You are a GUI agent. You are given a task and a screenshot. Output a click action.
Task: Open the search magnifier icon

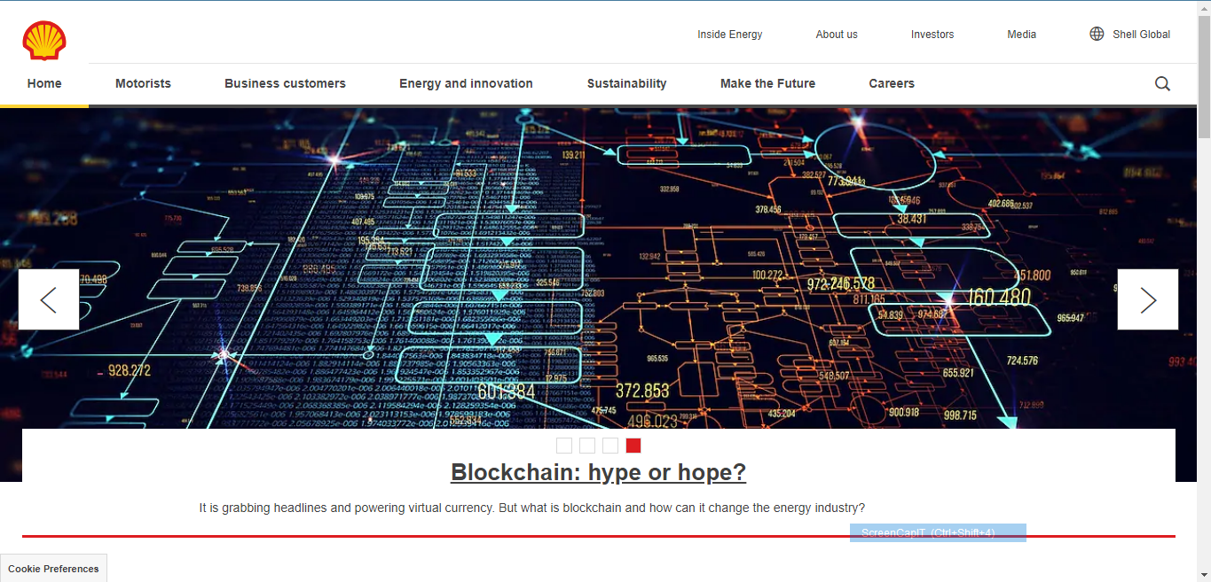click(1162, 84)
